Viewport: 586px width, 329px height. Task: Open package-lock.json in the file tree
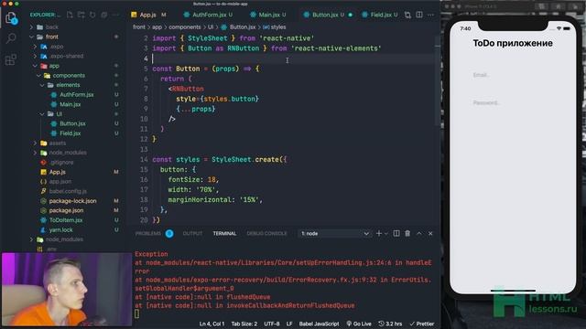[72, 201]
